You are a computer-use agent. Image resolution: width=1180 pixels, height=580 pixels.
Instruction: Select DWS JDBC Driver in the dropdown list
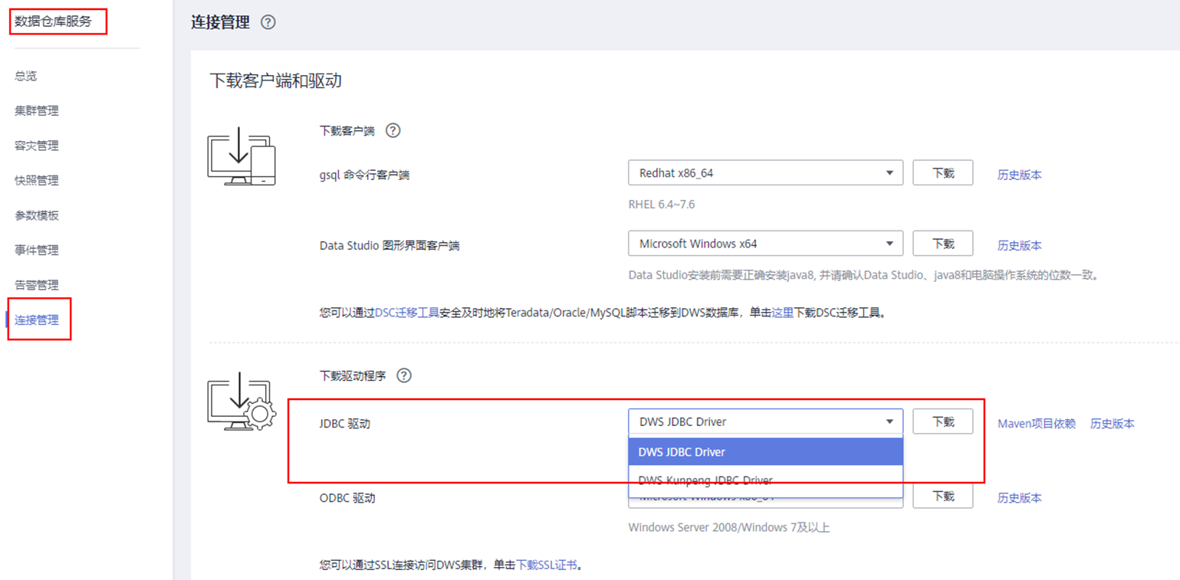coord(765,451)
